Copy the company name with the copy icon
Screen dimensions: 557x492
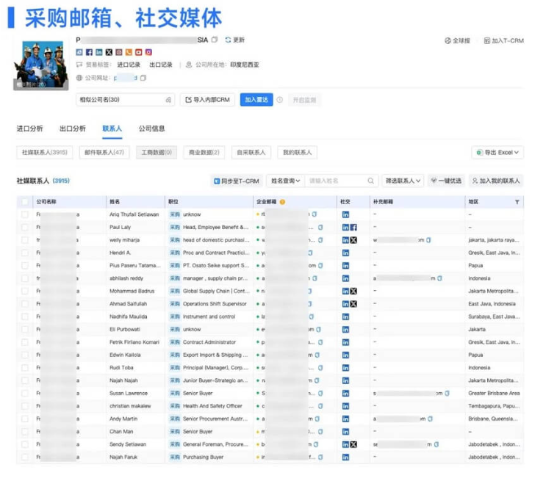pos(215,40)
